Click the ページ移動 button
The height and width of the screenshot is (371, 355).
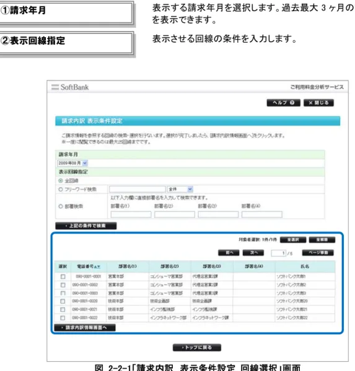(x=318, y=253)
